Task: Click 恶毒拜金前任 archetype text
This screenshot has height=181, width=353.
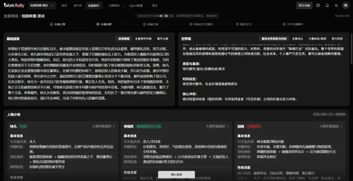Action: click(x=266, y=157)
